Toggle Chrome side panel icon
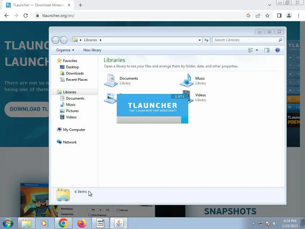The width and height of the screenshot is (305, 229). point(279,16)
